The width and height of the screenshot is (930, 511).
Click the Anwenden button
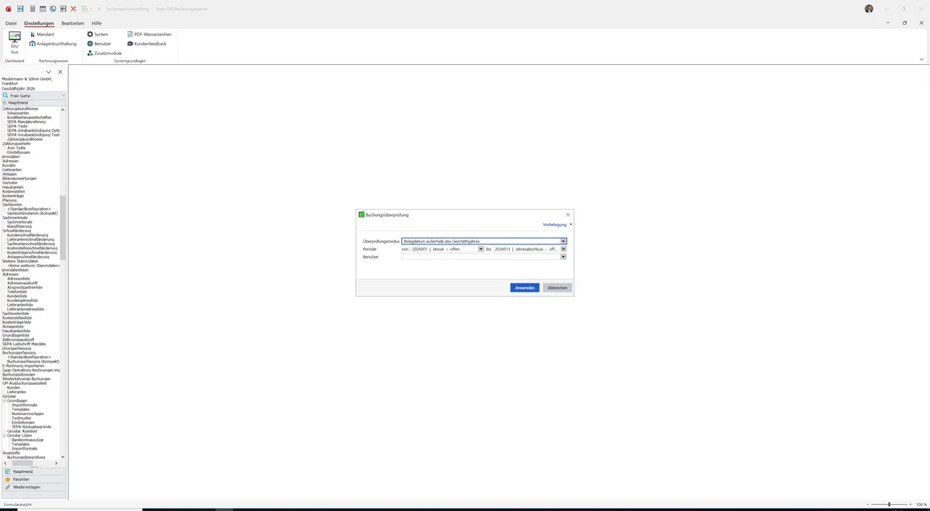(x=525, y=288)
